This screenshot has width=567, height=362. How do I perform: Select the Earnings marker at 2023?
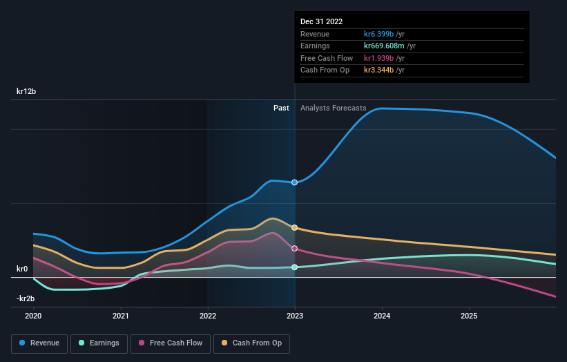pos(295,267)
